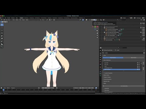Screen dimensions: 146x109
Task: Select the Select Box tool
Action: (2, 25)
